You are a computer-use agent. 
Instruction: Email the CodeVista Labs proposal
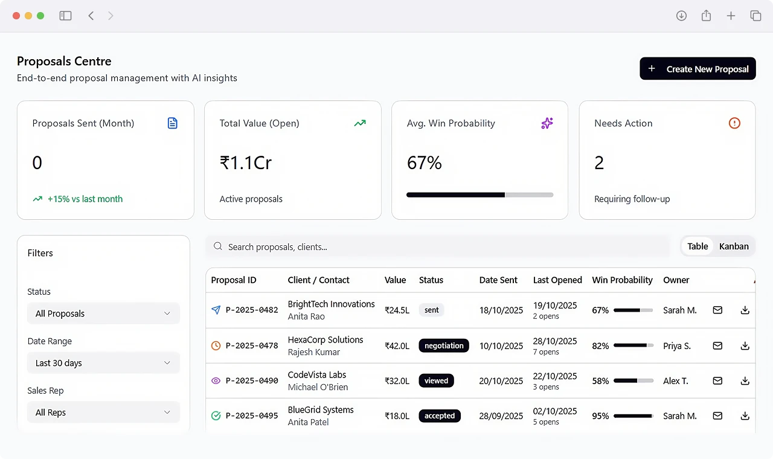pyautogui.click(x=717, y=380)
